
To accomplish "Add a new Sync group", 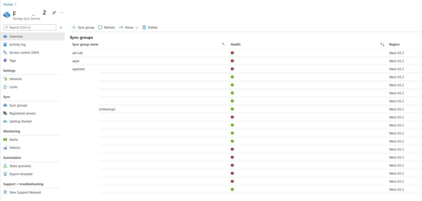I will (83, 27).
